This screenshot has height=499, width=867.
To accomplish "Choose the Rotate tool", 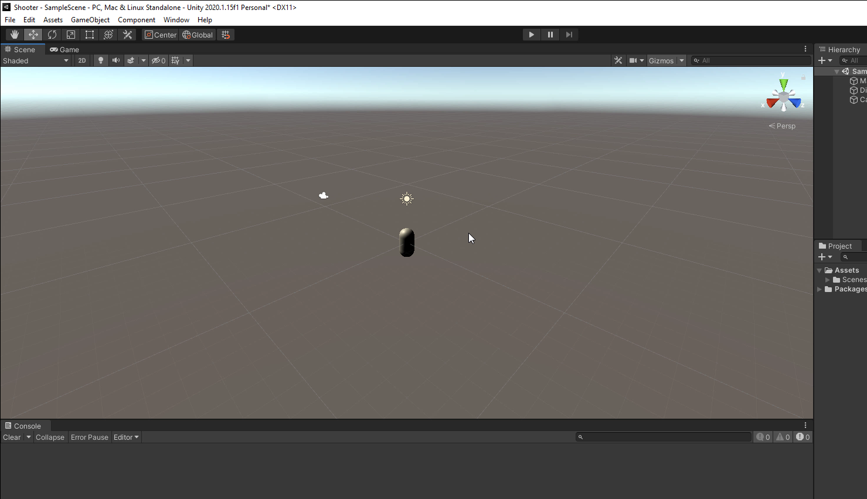I will coord(52,35).
